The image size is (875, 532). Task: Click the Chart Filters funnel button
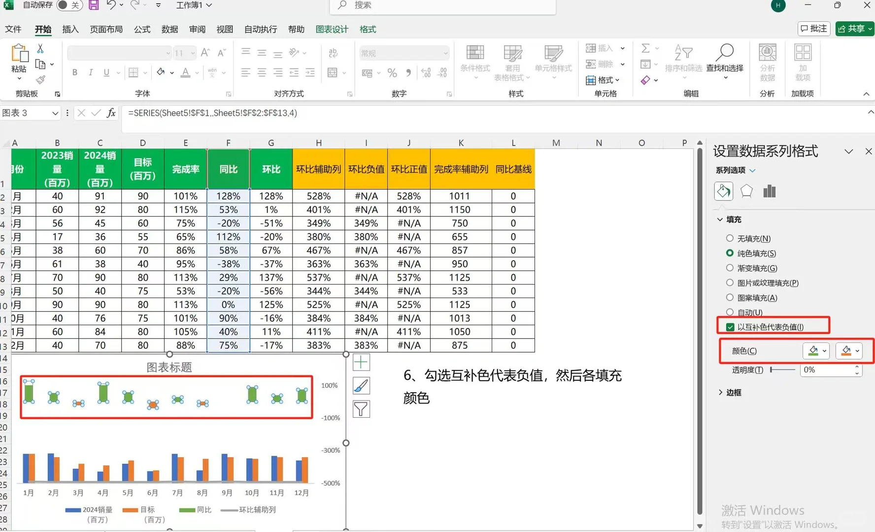[x=361, y=409]
